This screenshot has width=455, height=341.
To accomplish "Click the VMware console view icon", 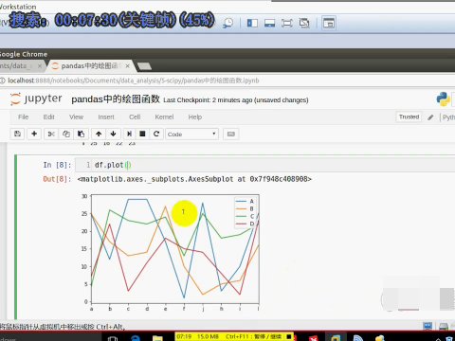I will (329, 23).
